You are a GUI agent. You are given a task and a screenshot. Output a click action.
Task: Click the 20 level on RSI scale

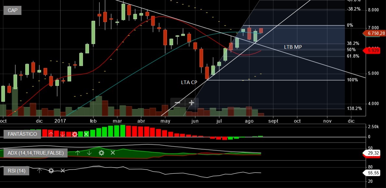(x=370, y=182)
